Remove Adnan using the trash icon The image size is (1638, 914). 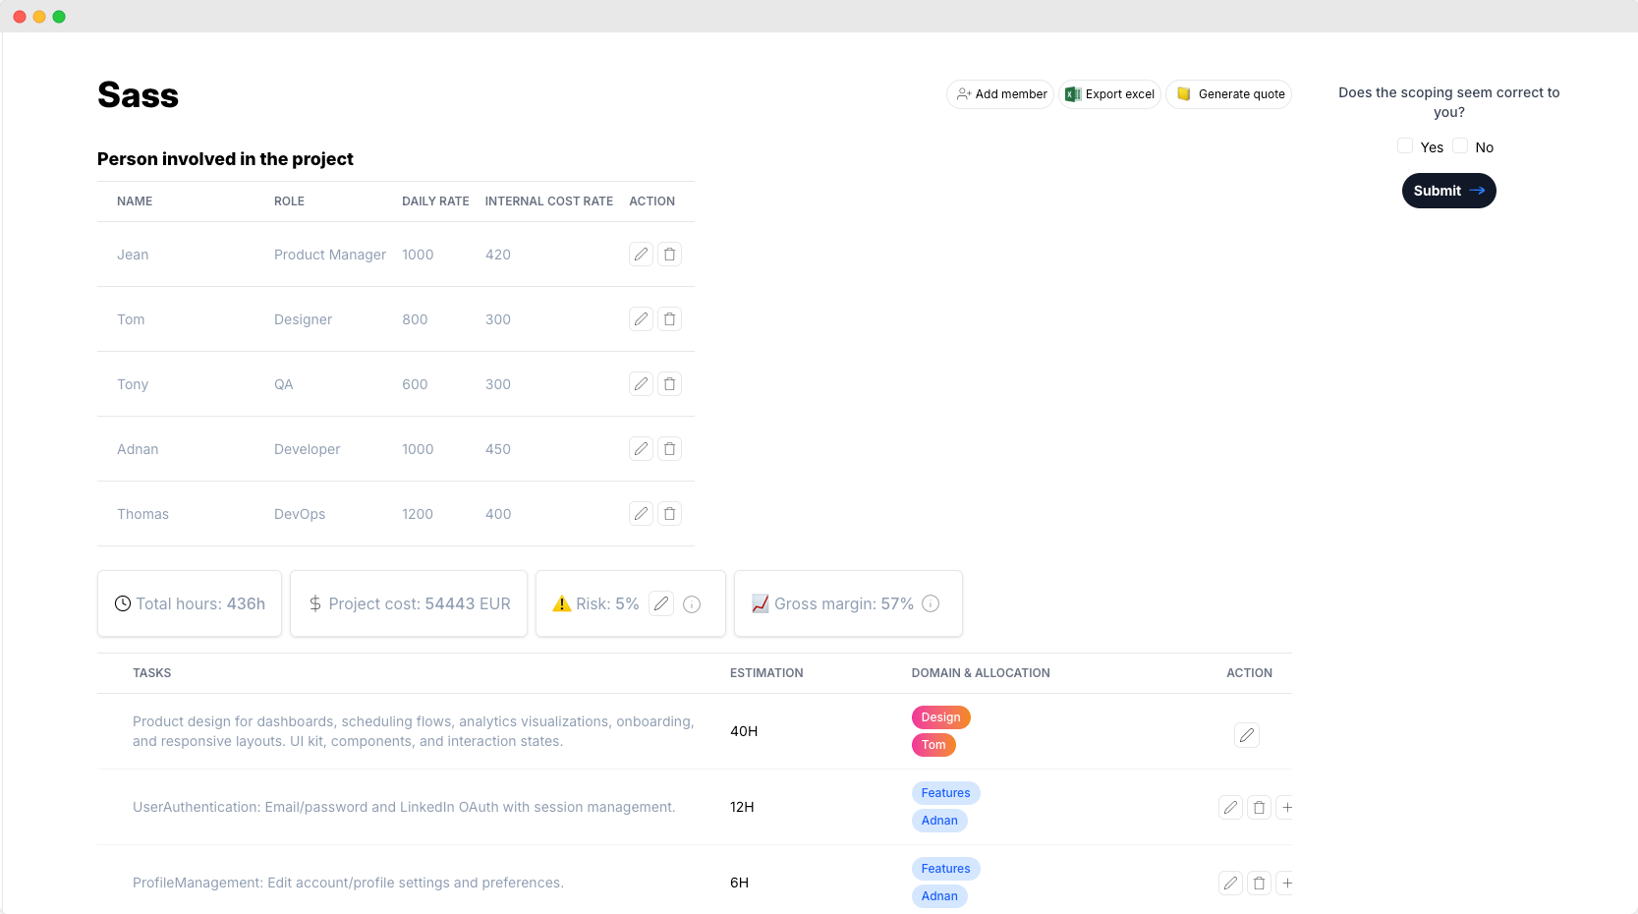pos(669,449)
